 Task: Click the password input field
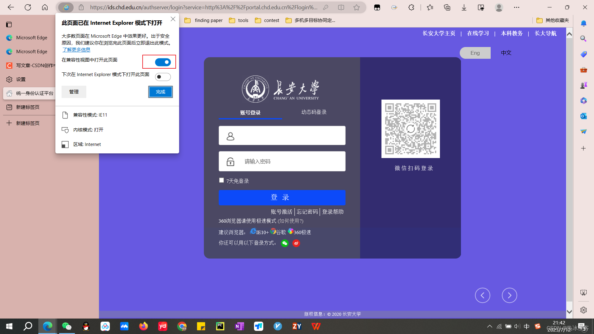pos(291,161)
